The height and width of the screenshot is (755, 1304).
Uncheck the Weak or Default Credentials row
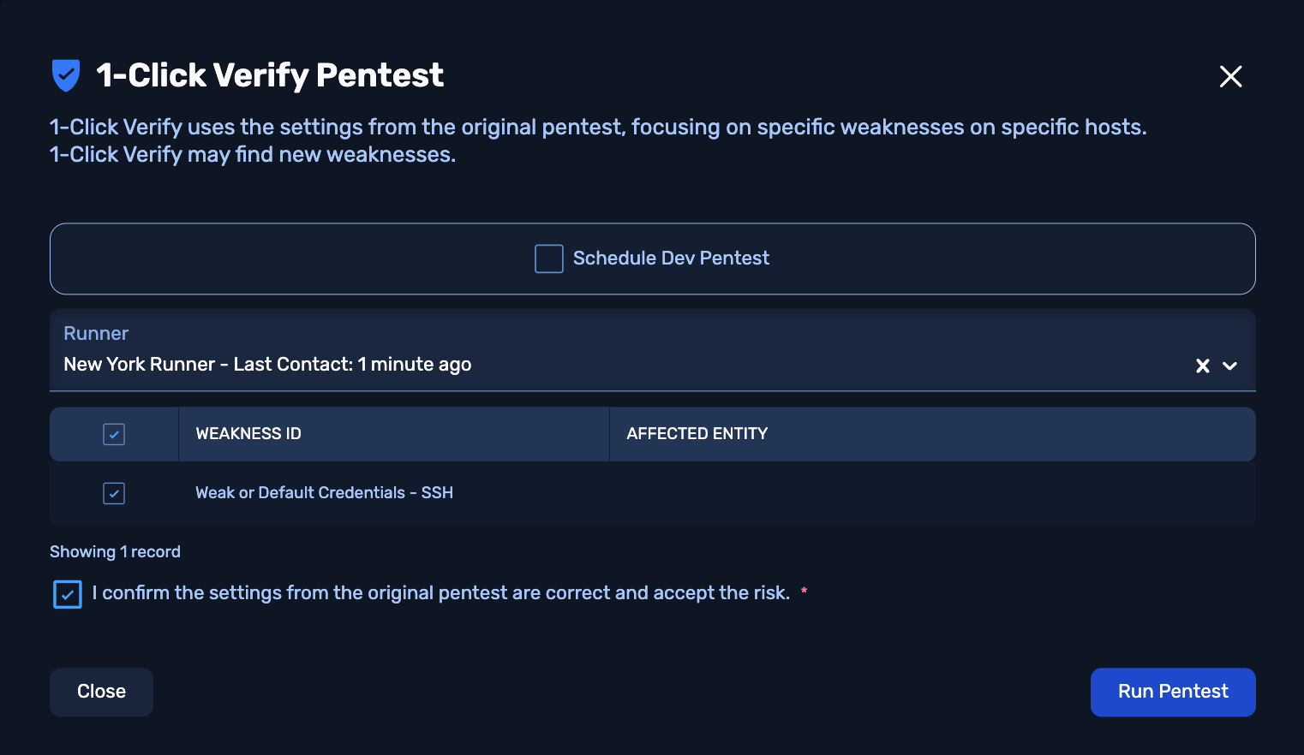[114, 493]
